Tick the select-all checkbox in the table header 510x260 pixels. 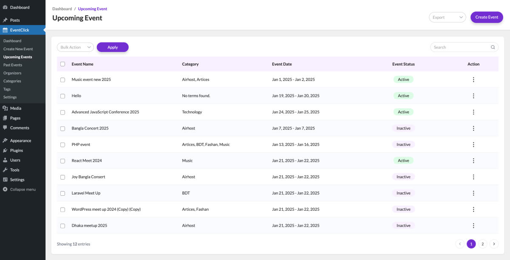tap(63, 64)
